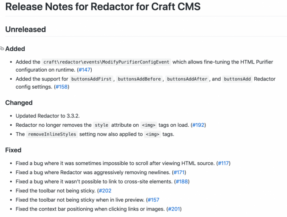This screenshot has width=287, height=217.
Task: Click the Added section heading
Action: pos(15,49)
